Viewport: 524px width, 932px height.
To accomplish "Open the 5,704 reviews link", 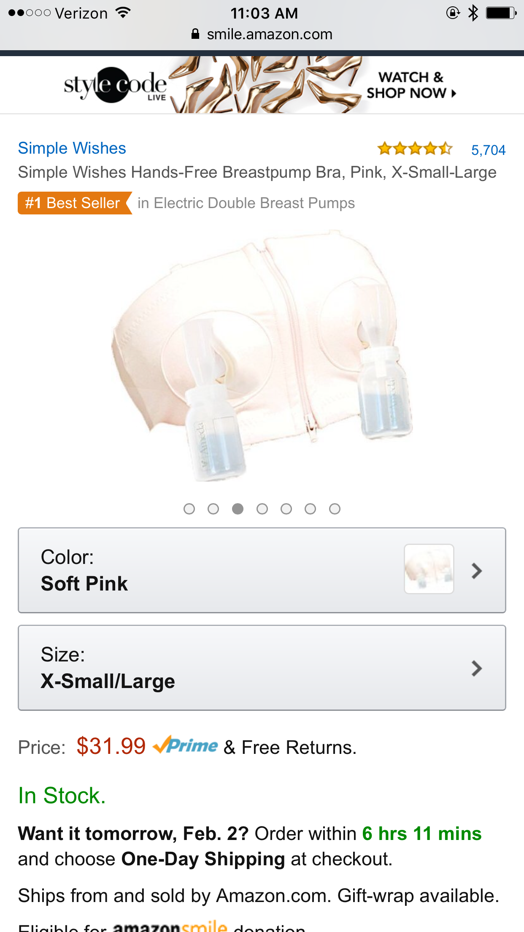I will 488,150.
